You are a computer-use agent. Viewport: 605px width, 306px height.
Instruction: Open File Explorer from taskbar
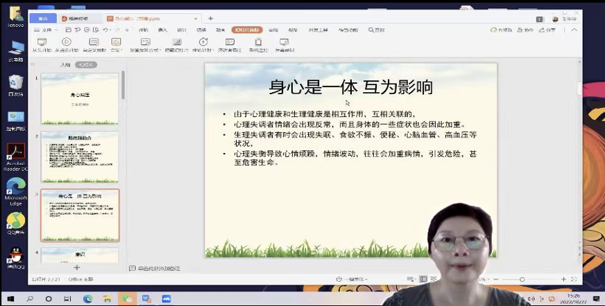click(108, 298)
